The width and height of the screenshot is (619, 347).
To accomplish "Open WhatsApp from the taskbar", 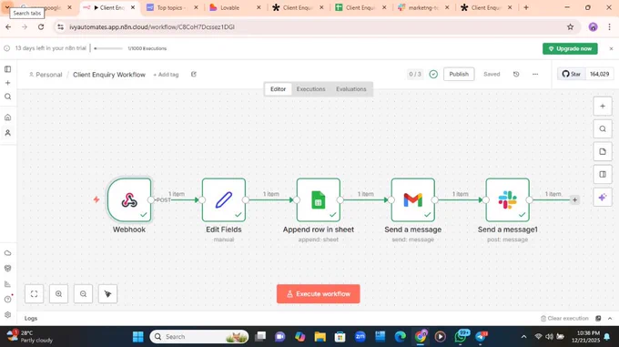I will (x=461, y=337).
